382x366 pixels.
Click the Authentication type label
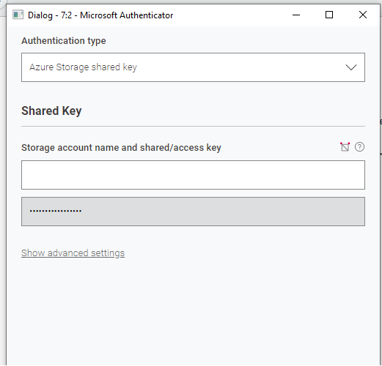point(64,41)
